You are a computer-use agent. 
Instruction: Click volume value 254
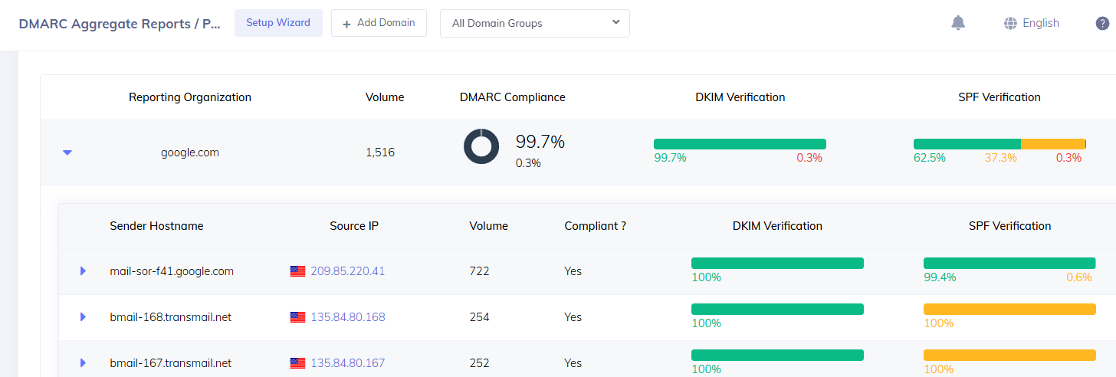pos(479,317)
